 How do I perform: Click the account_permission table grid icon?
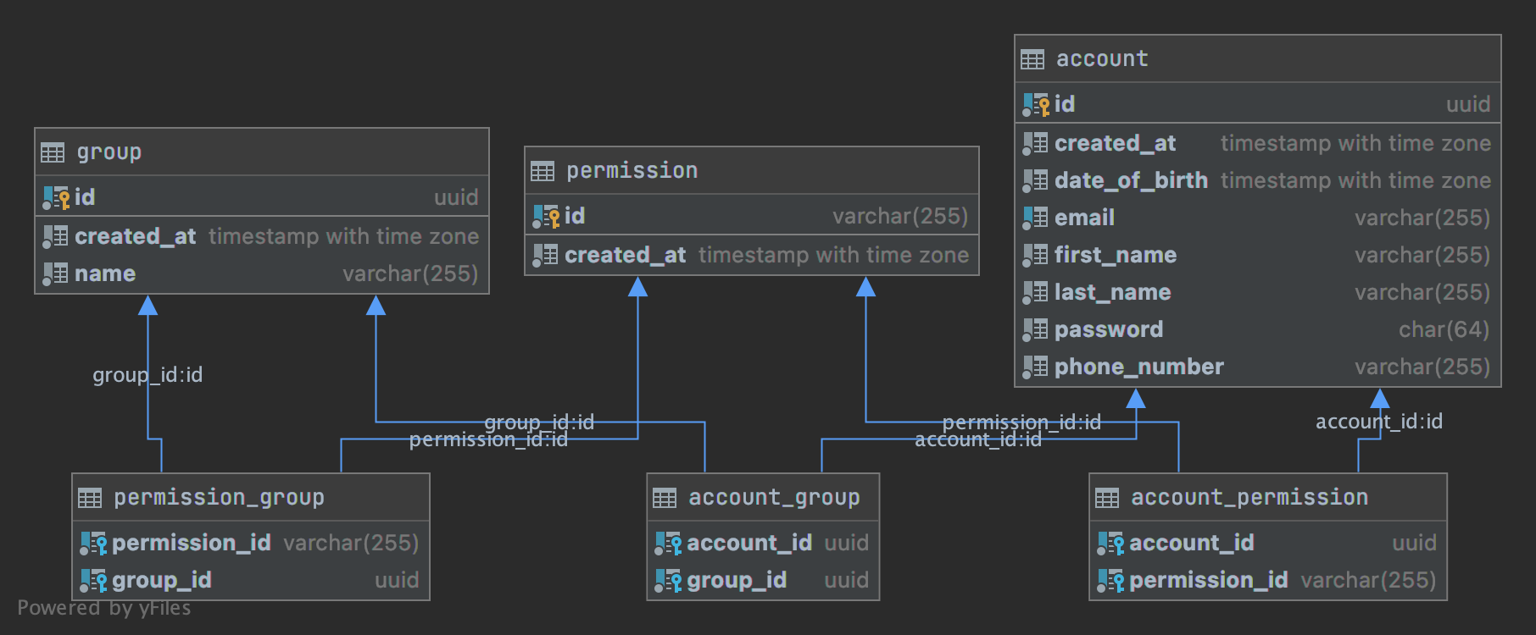point(1107,498)
